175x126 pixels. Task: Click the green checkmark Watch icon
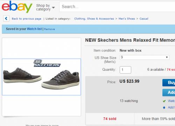coord(164,101)
